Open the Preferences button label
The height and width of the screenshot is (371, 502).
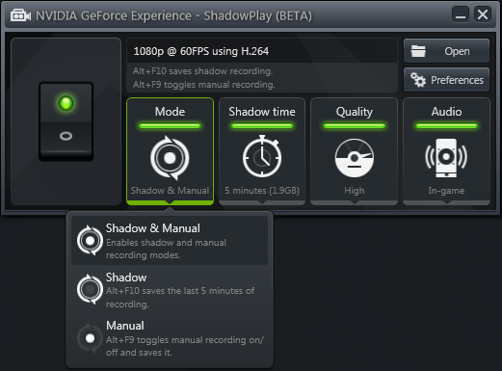[x=457, y=80]
